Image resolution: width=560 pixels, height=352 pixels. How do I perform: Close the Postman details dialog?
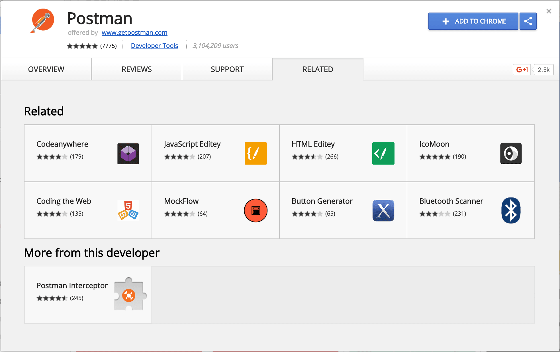(x=549, y=11)
